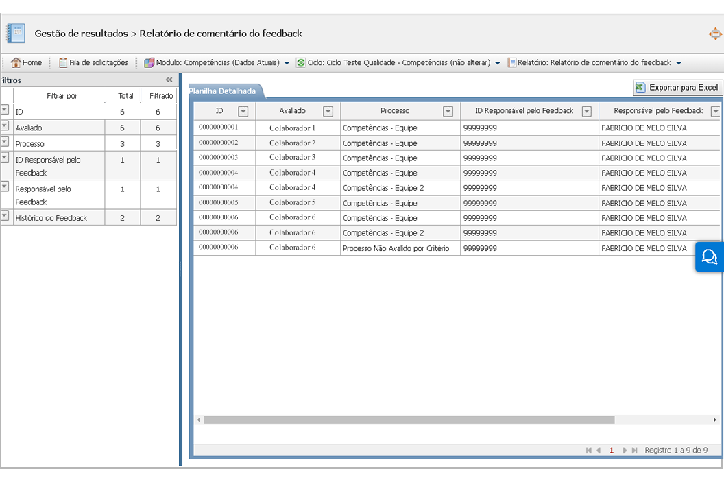Click the Relatório document icon
The height and width of the screenshot is (480, 724).
pyautogui.click(x=511, y=62)
